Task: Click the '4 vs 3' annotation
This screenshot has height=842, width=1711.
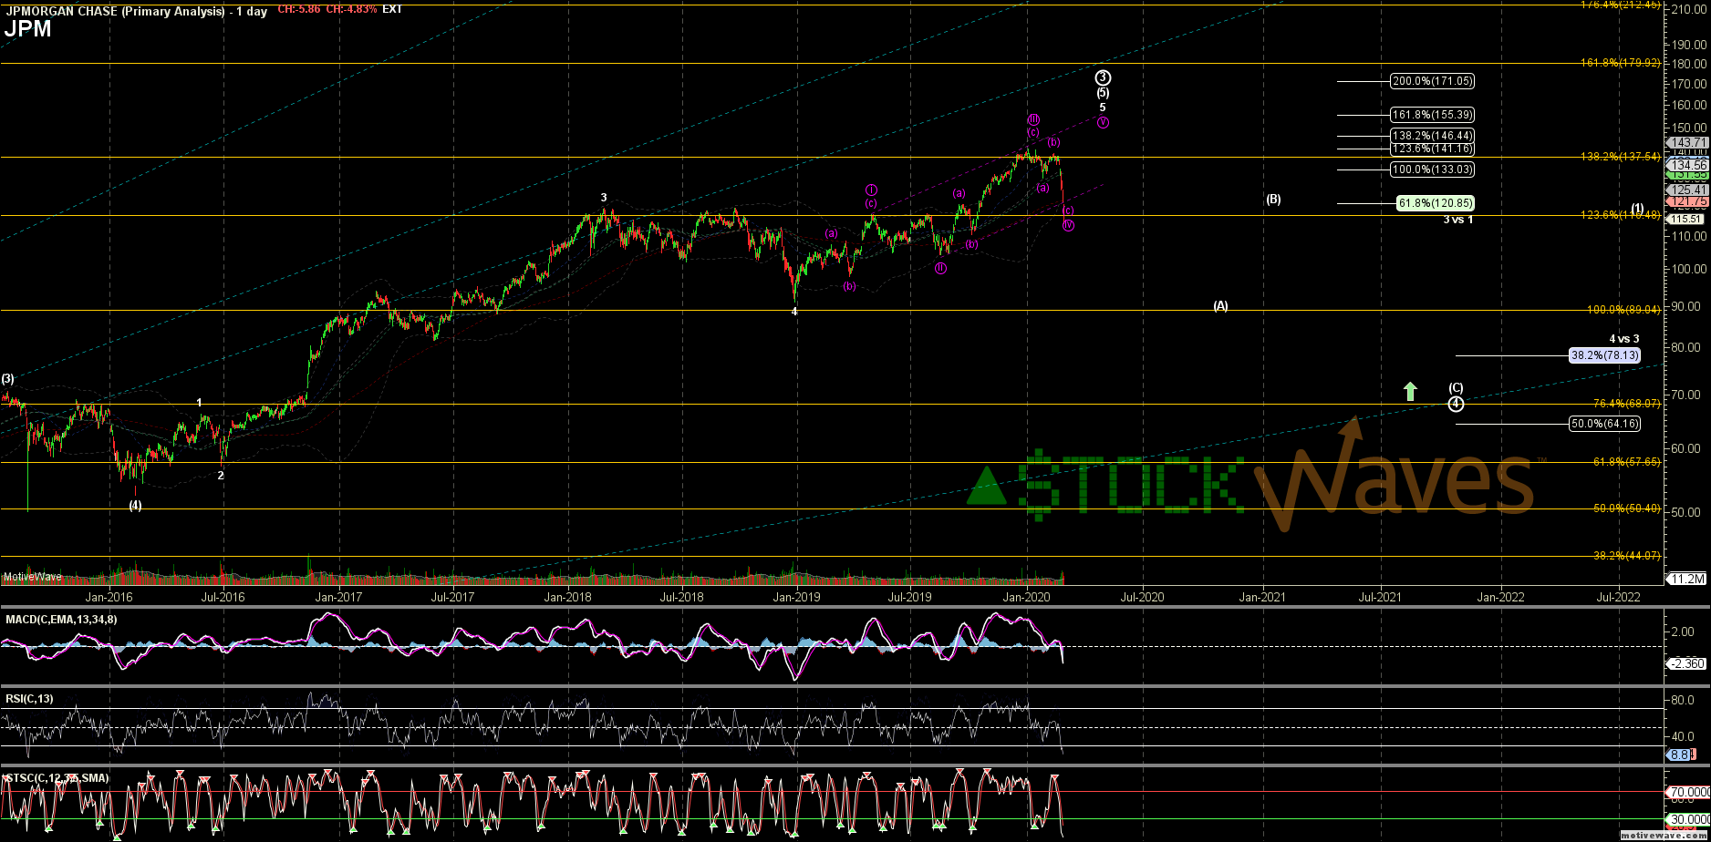Action: pos(1623,339)
